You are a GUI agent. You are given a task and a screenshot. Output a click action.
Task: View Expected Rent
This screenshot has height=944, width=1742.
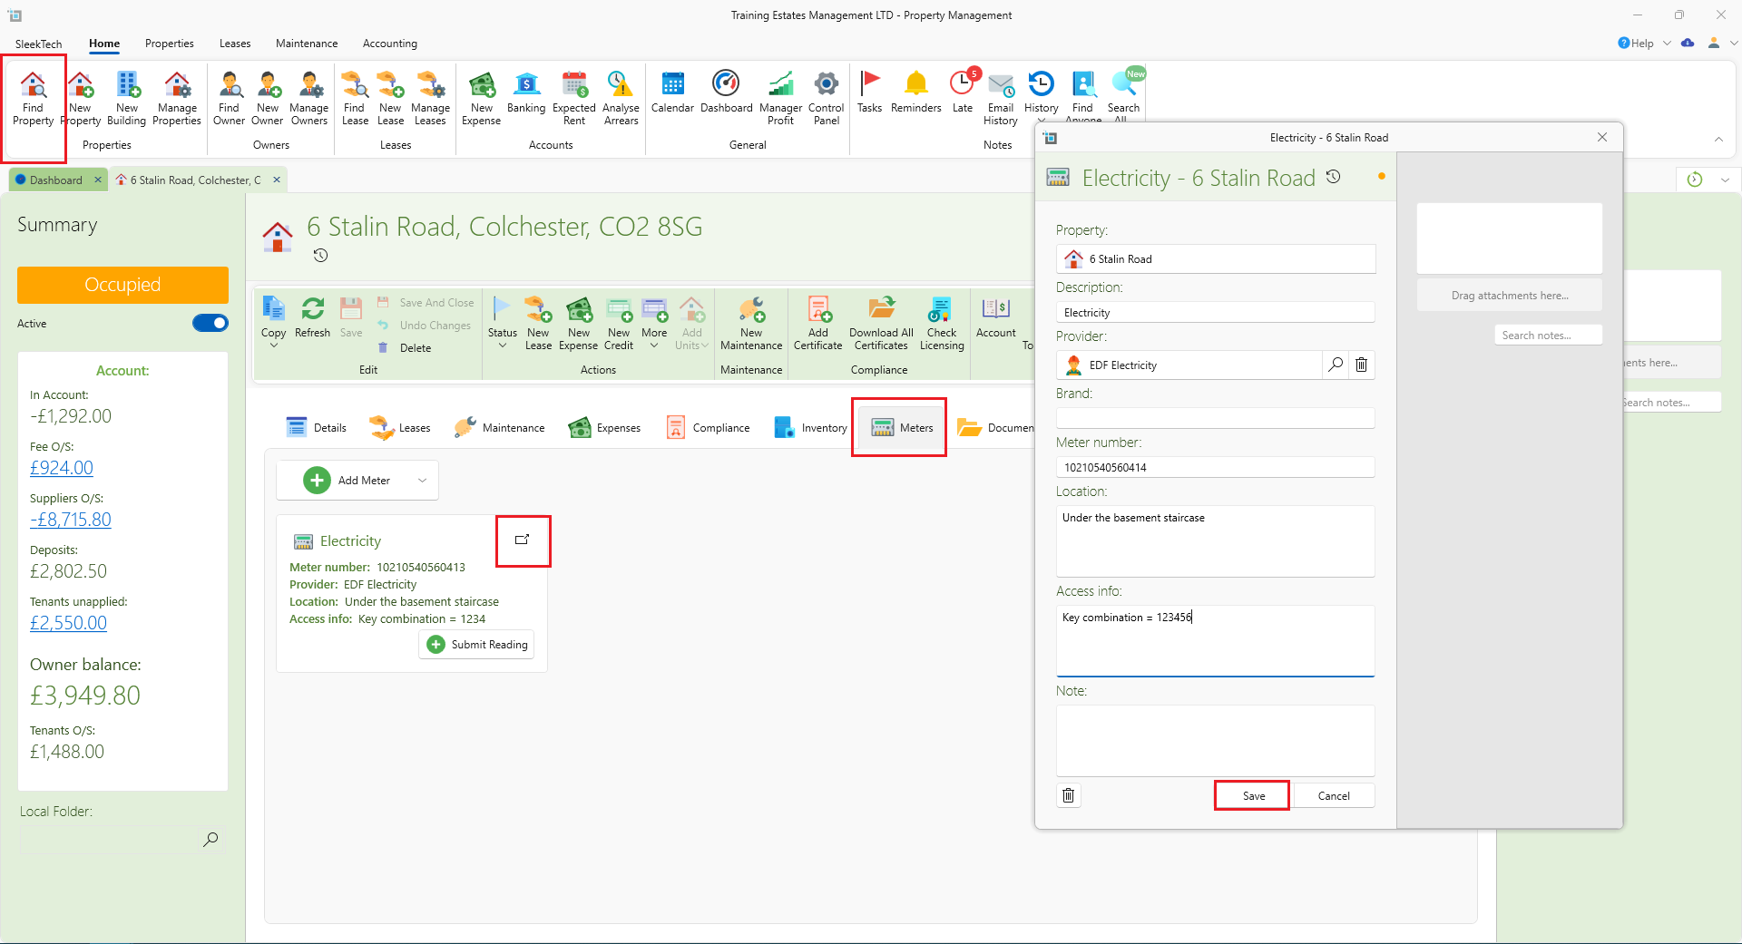coord(574,98)
